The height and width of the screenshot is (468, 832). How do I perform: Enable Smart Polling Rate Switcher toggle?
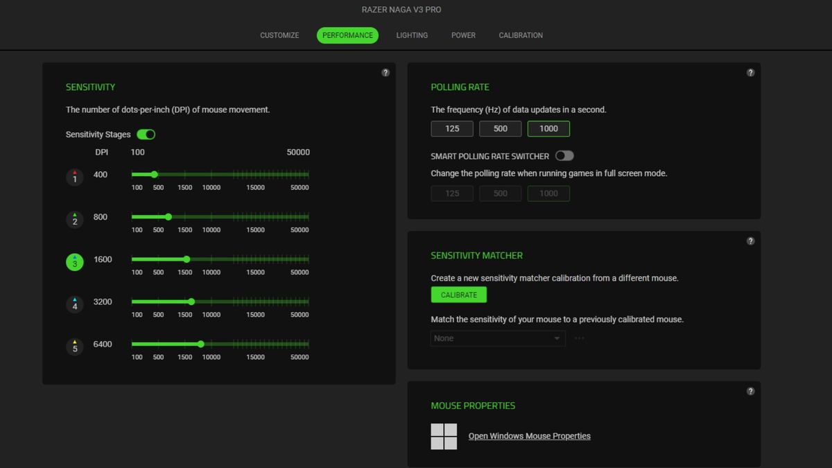tap(564, 156)
